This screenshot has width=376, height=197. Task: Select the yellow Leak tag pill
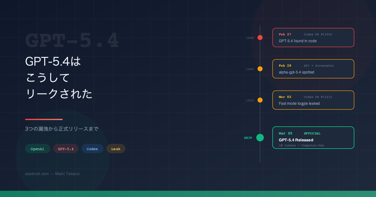coord(116,149)
